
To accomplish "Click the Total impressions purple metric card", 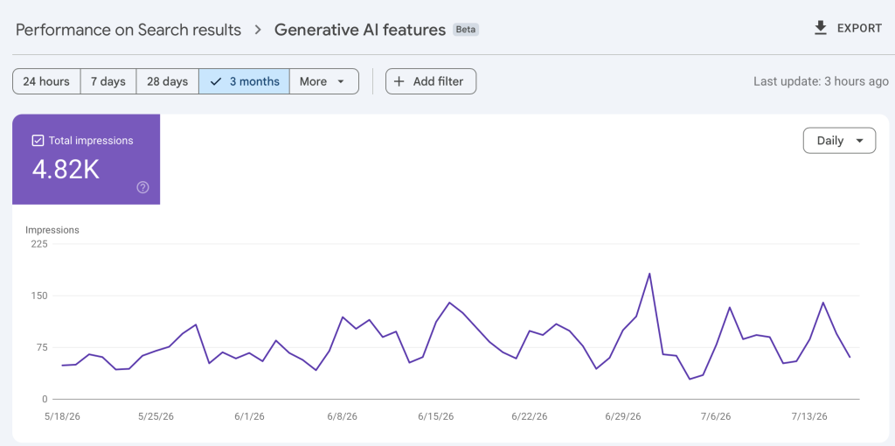I will [x=87, y=159].
